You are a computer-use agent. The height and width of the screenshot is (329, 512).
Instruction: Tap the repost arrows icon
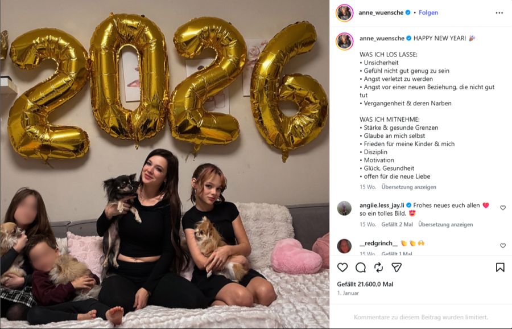[x=378, y=268]
